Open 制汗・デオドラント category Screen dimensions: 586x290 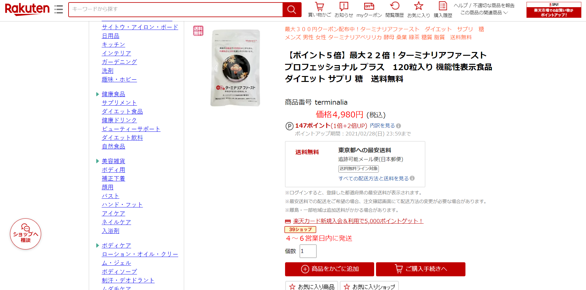[128, 280]
